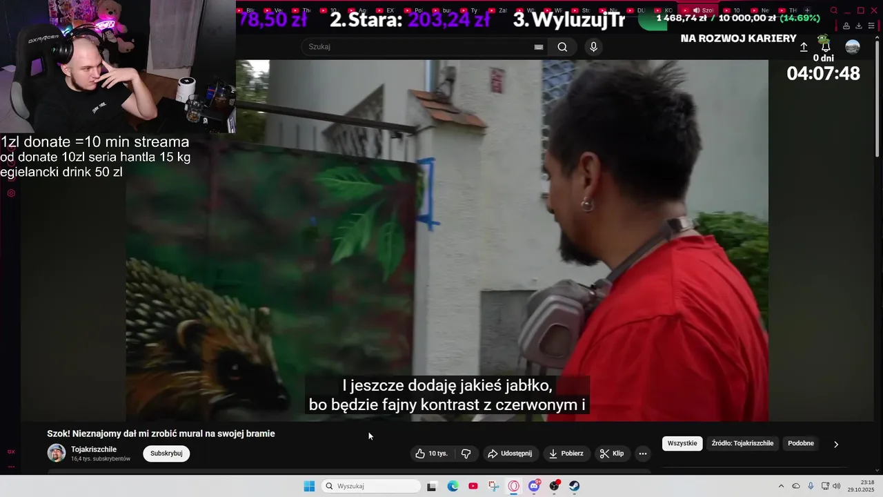This screenshot has height=497, width=883.
Task: Create a clip with the Klip button
Action: tap(612, 454)
